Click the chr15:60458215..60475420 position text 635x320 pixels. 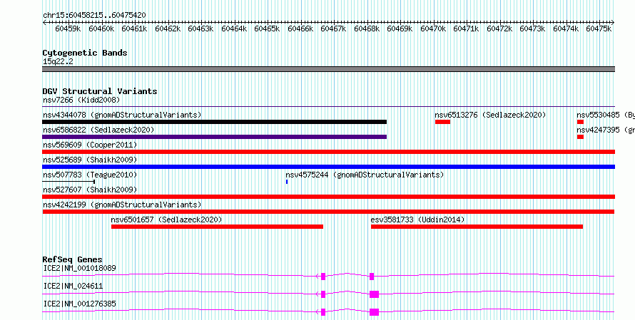pyautogui.click(x=94, y=15)
